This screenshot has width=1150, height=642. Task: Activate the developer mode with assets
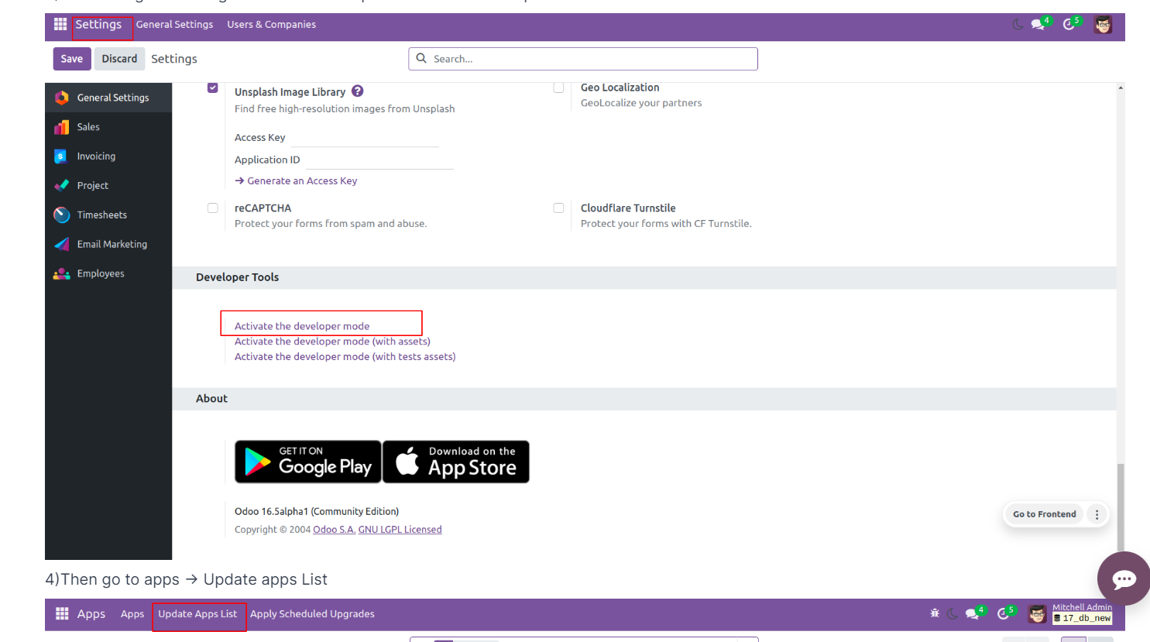pos(332,342)
